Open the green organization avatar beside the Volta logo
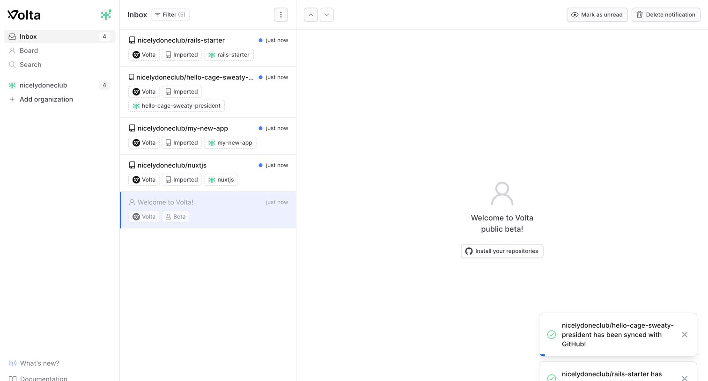708x381 pixels. click(x=106, y=15)
